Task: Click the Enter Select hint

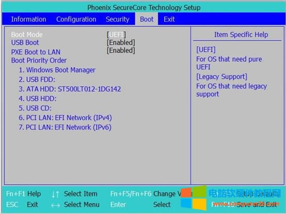Action: (x=140, y=205)
